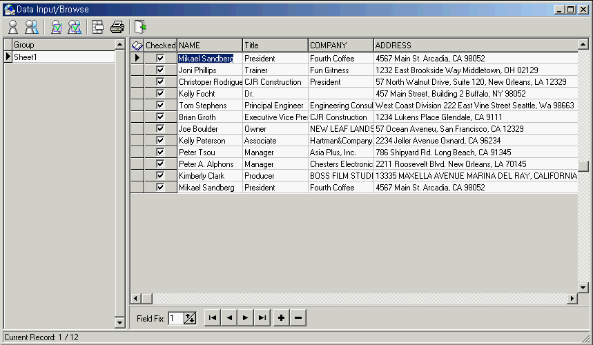The height and width of the screenshot is (345, 593).
Task: Click the down arrow of grid vertical scrollbar
Action: pyautogui.click(x=583, y=288)
